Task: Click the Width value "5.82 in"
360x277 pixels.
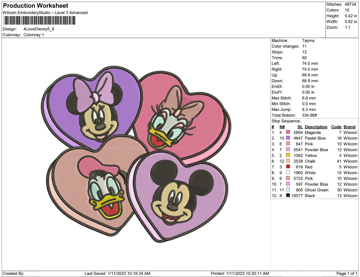Action: coord(351,22)
